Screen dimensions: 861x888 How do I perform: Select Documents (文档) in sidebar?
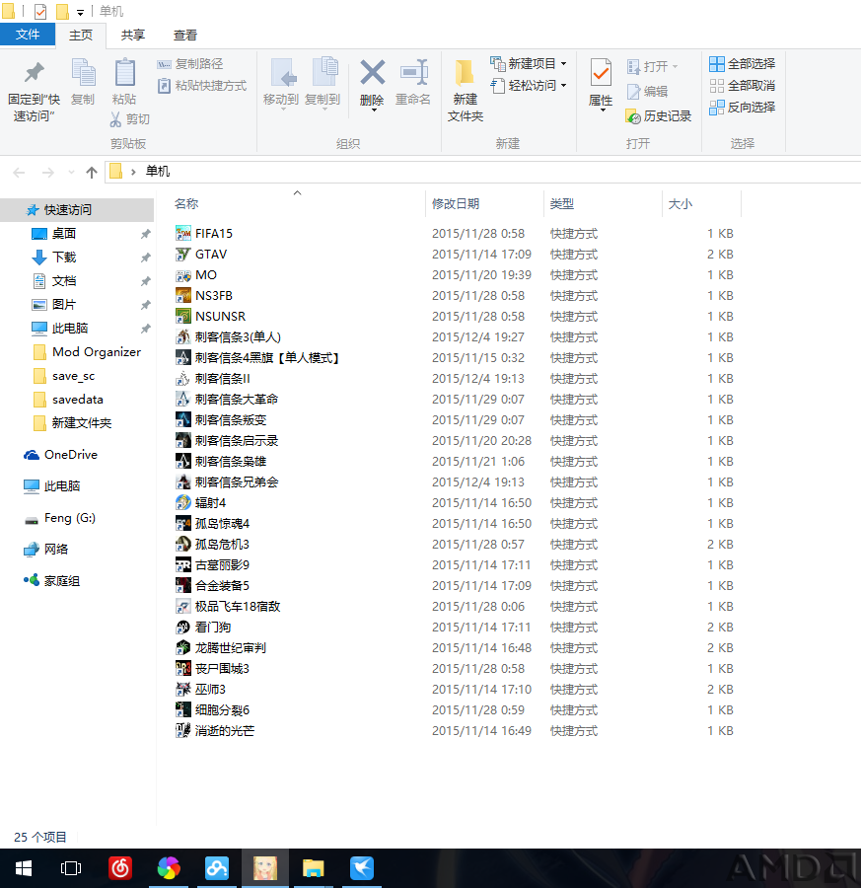pos(64,281)
